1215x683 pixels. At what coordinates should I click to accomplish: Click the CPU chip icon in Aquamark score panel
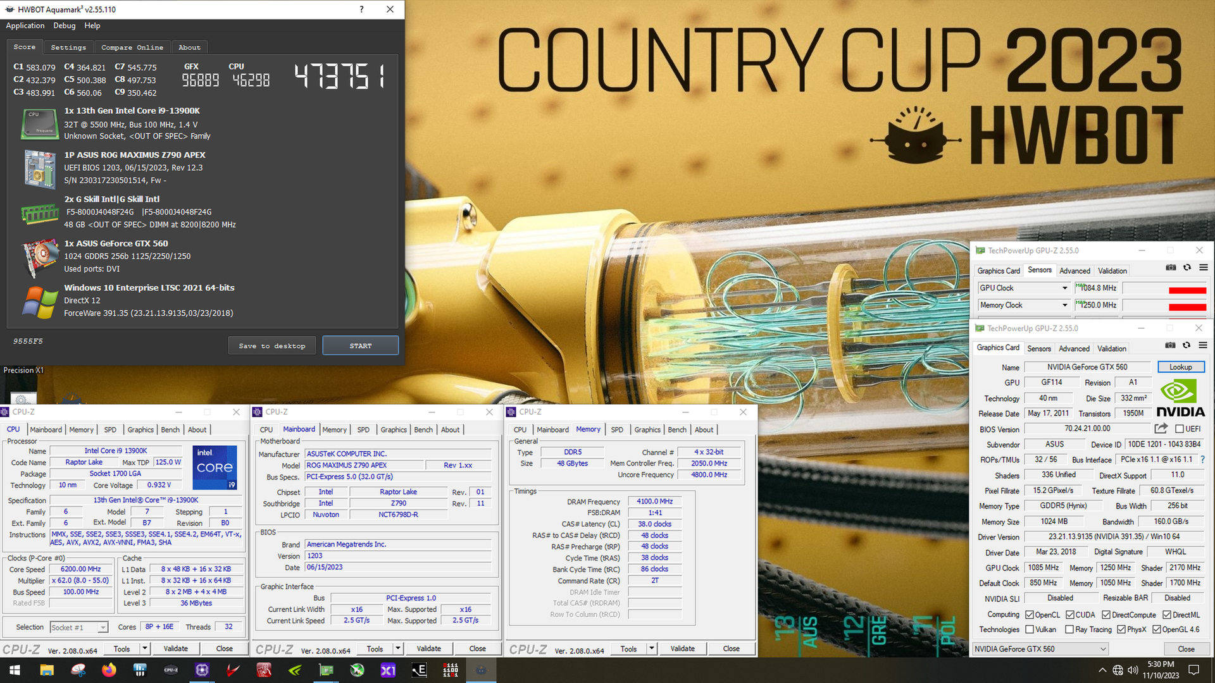click(40, 124)
